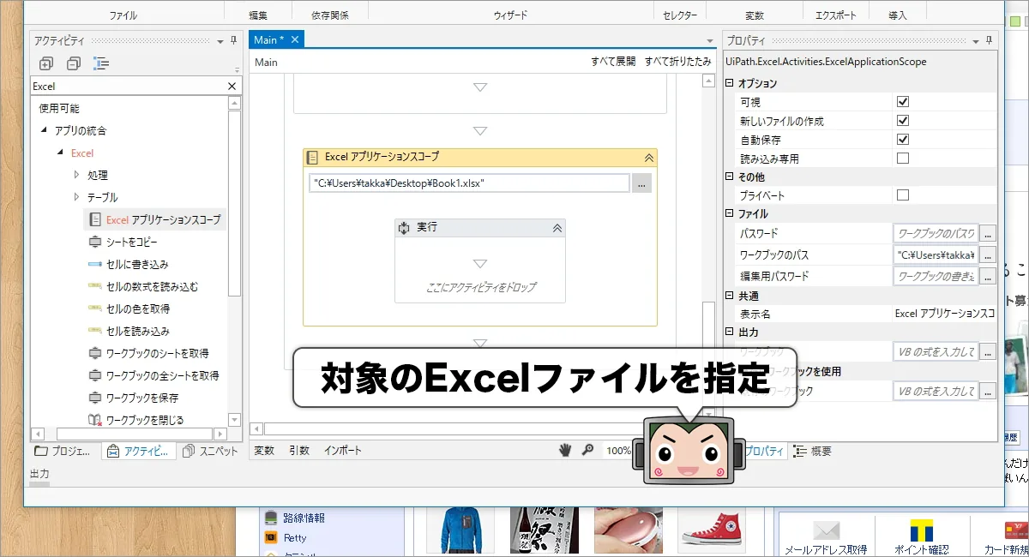Open the document tab list dropdown
The width and height of the screenshot is (1029, 557).
click(709, 40)
